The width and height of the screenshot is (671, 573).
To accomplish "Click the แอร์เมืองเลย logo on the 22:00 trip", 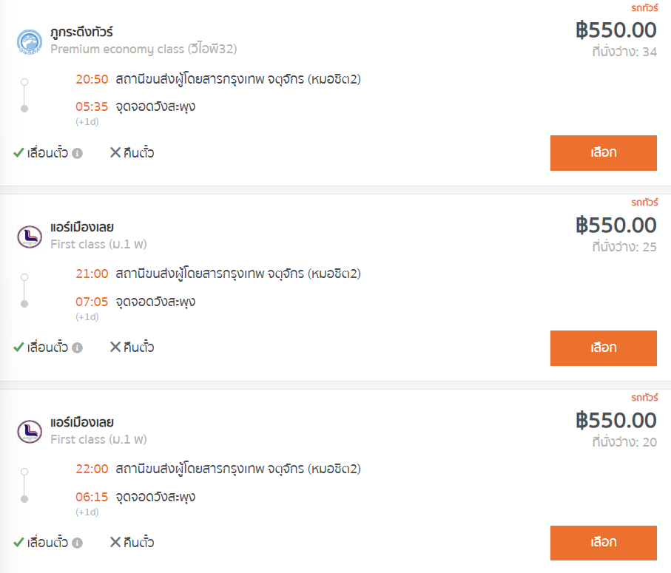I will 30,432.
